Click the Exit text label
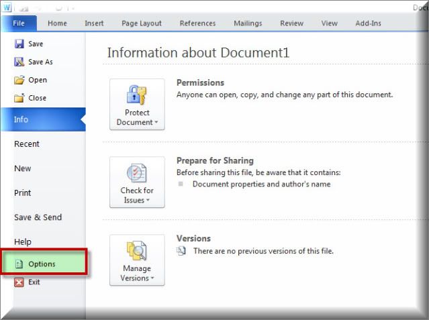The height and width of the screenshot is (320, 429). (34, 282)
